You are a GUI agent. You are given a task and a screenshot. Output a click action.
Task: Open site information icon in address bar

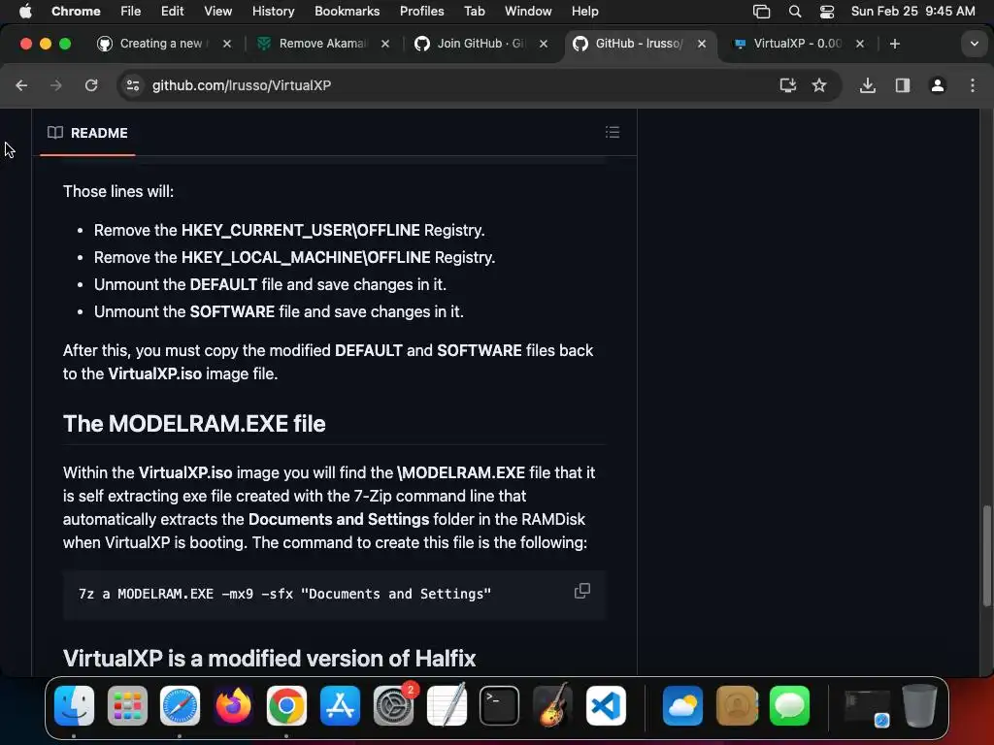132,85
